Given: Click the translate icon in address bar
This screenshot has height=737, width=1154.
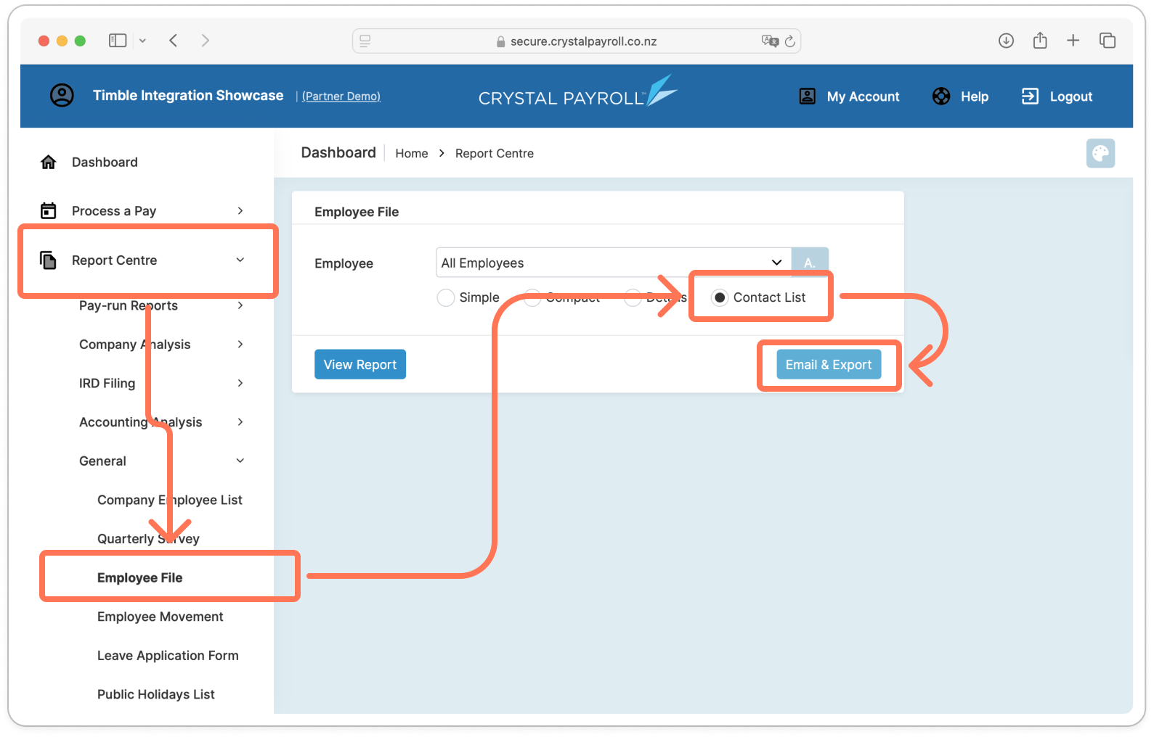Looking at the screenshot, I should click(770, 41).
